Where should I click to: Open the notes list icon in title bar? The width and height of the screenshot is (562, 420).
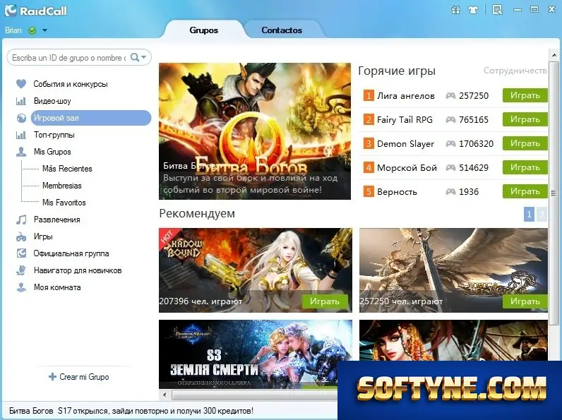click(x=498, y=10)
